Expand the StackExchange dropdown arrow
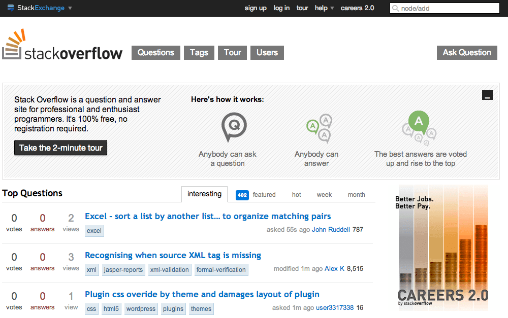 pos(70,8)
